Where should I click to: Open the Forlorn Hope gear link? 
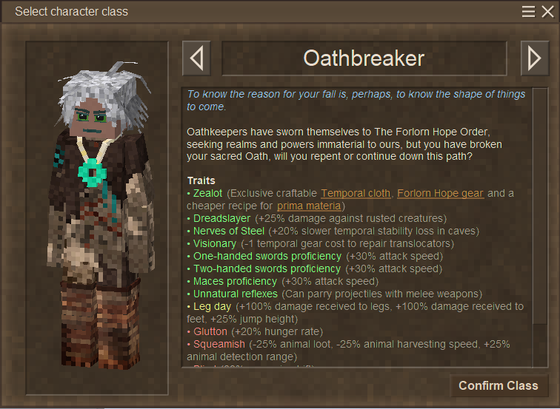click(x=440, y=193)
